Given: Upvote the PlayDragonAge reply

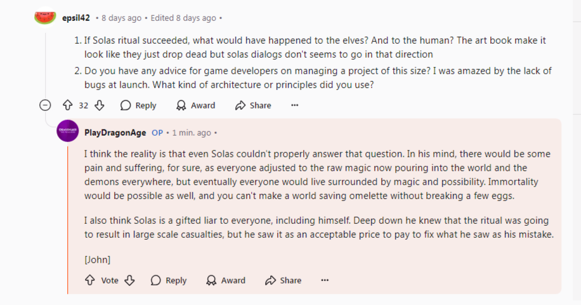Looking at the screenshot, I should click(90, 280).
